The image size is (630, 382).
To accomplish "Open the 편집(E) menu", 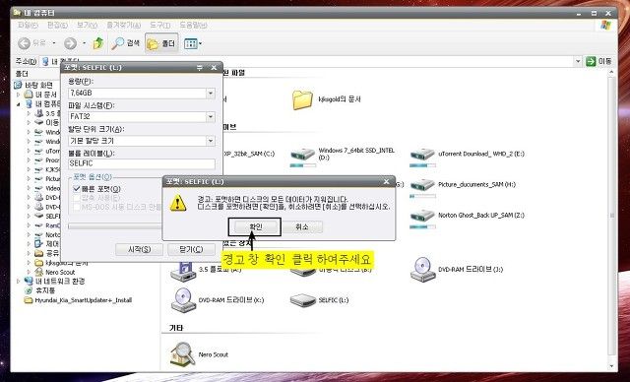I will [x=57, y=25].
